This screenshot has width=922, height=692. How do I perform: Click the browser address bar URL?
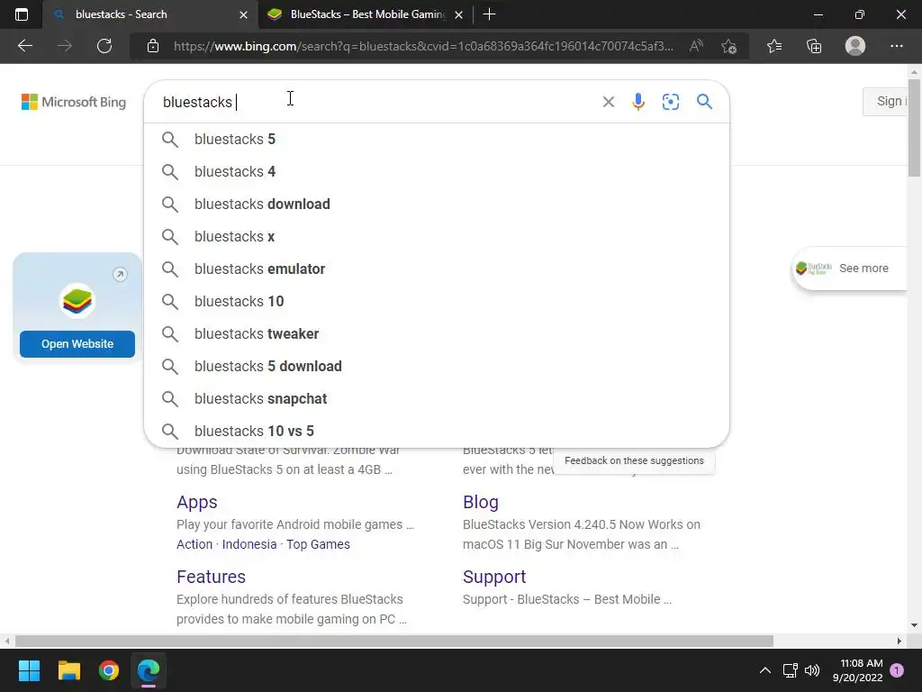tap(423, 46)
